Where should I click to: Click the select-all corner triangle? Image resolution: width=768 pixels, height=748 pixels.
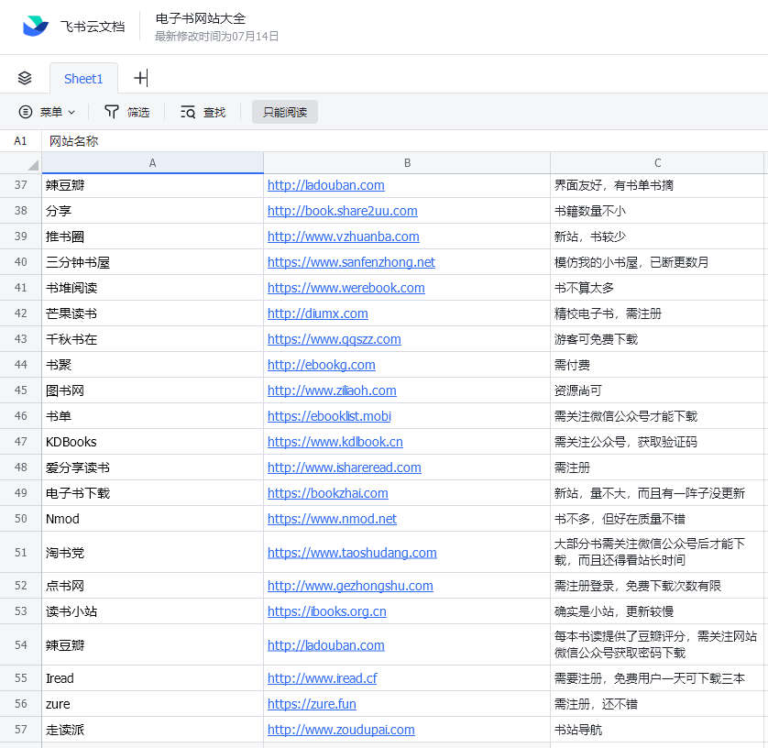33,165
